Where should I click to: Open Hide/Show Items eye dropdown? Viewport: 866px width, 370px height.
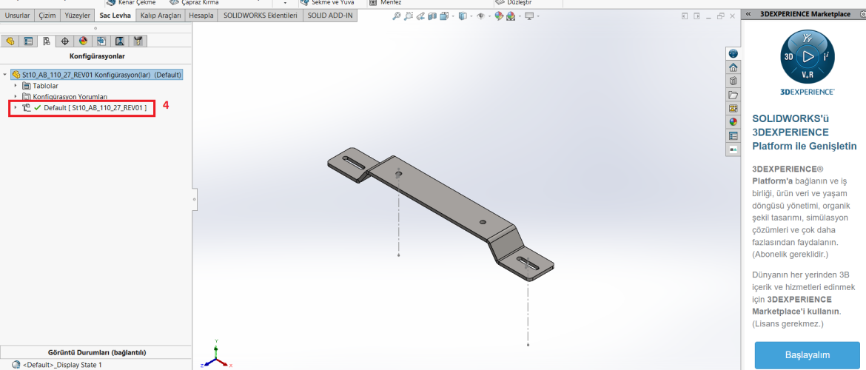click(x=488, y=16)
